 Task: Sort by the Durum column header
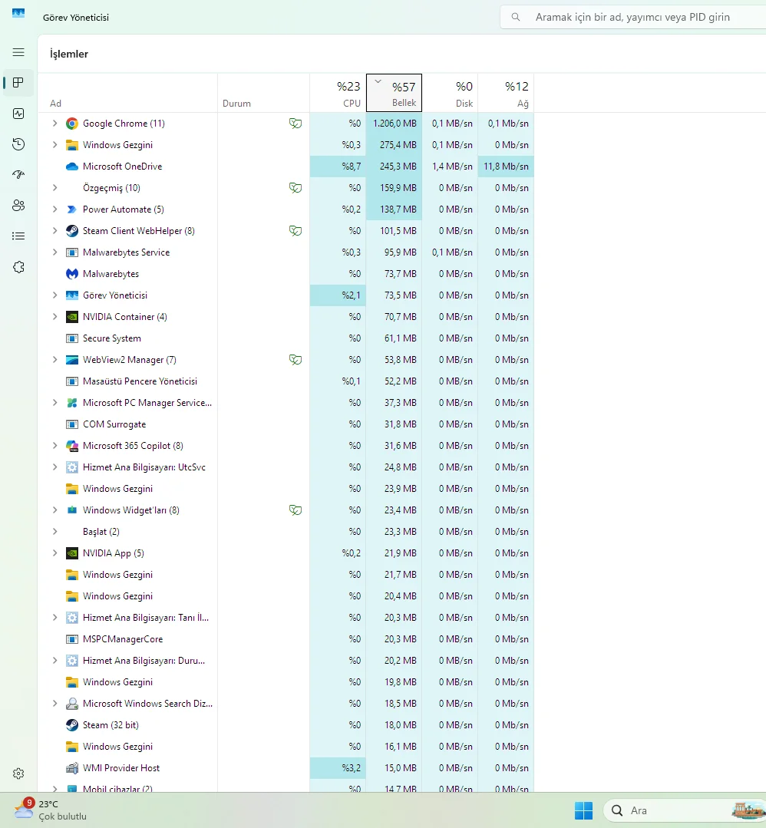263,93
